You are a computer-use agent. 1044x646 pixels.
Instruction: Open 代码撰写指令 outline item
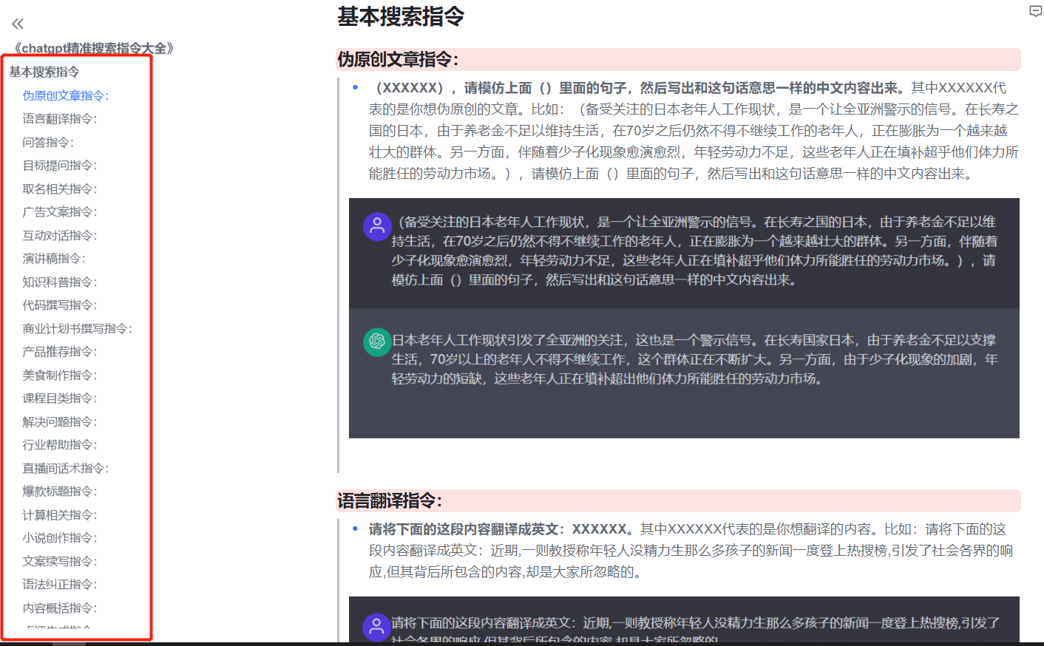click(x=59, y=305)
